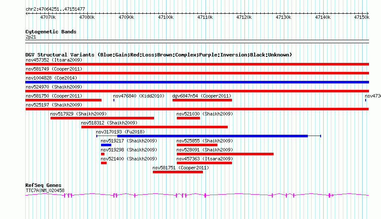Click the 47120k ruler tick label
This screenshot has height=219, width=381.
[x=244, y=17]
